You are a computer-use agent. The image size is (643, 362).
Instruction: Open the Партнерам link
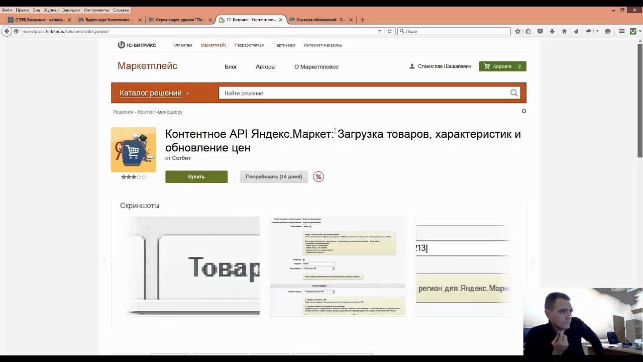click(x=284, y=45)
